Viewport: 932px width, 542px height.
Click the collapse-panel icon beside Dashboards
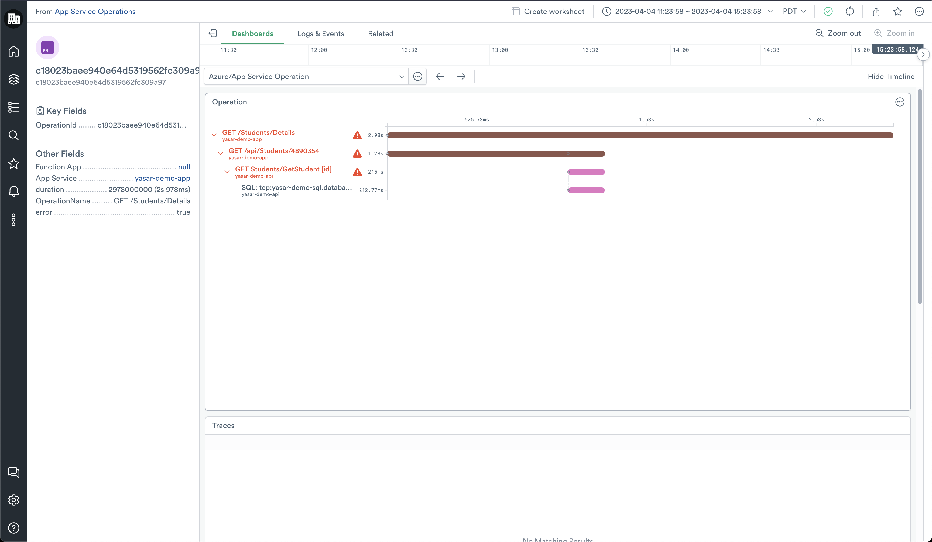point(213,33)
